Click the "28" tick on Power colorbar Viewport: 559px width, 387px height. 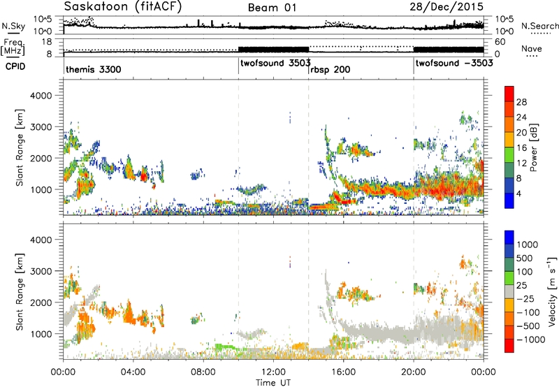coord(521,102)
